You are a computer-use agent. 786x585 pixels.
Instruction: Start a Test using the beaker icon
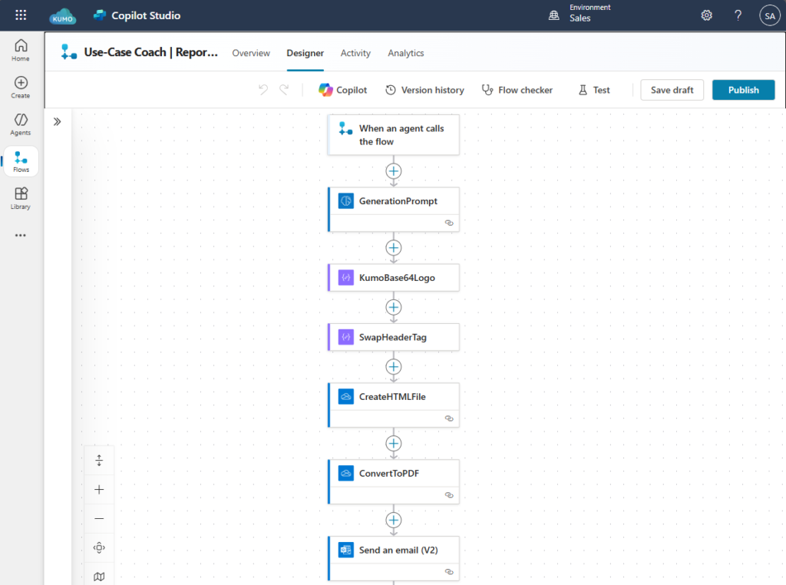point(593,90)
